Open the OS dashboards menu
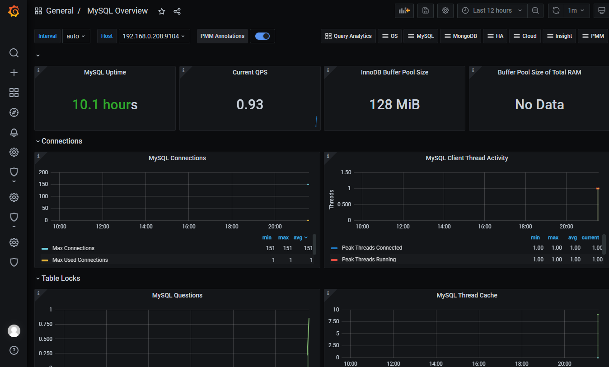 (x=390, y=36)
